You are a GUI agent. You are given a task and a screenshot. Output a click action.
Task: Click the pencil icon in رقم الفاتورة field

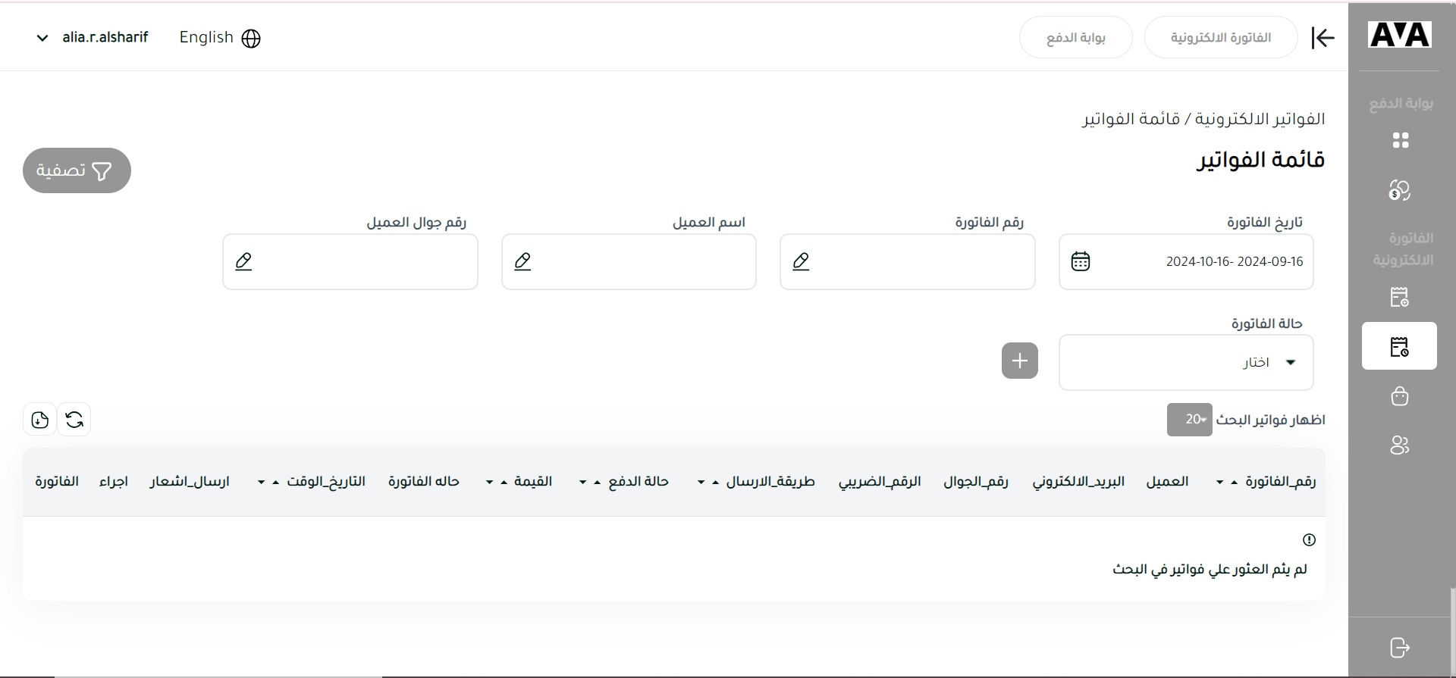[x=801, y=261]
